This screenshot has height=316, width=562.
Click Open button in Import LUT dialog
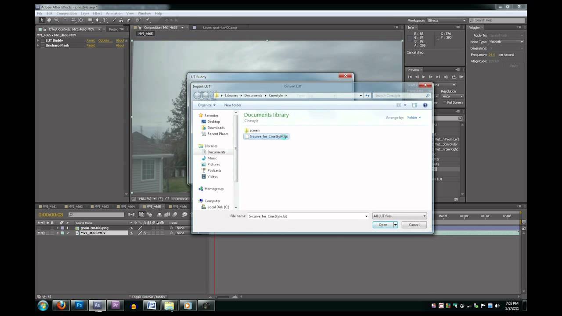click(x=383, y=225)
